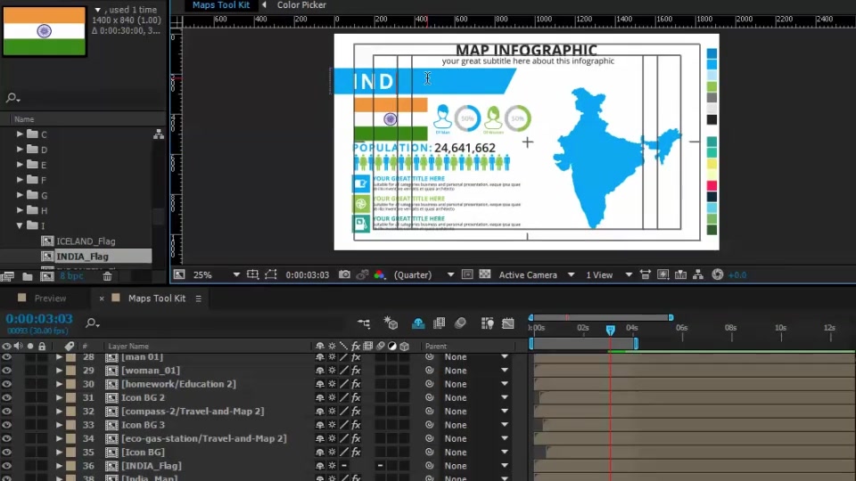Open the Maps Tool Kit panel menu
856x481 pixels.
(x=199, y=298)
